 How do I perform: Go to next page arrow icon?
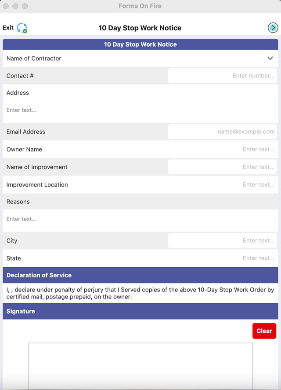click(273, 28)
